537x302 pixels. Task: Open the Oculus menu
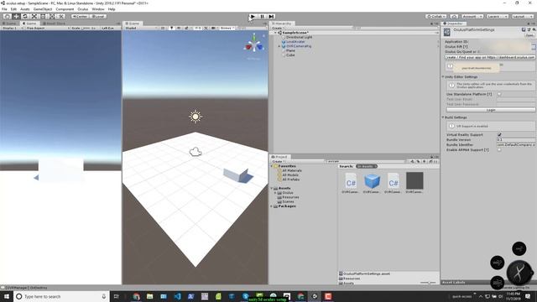83,9
